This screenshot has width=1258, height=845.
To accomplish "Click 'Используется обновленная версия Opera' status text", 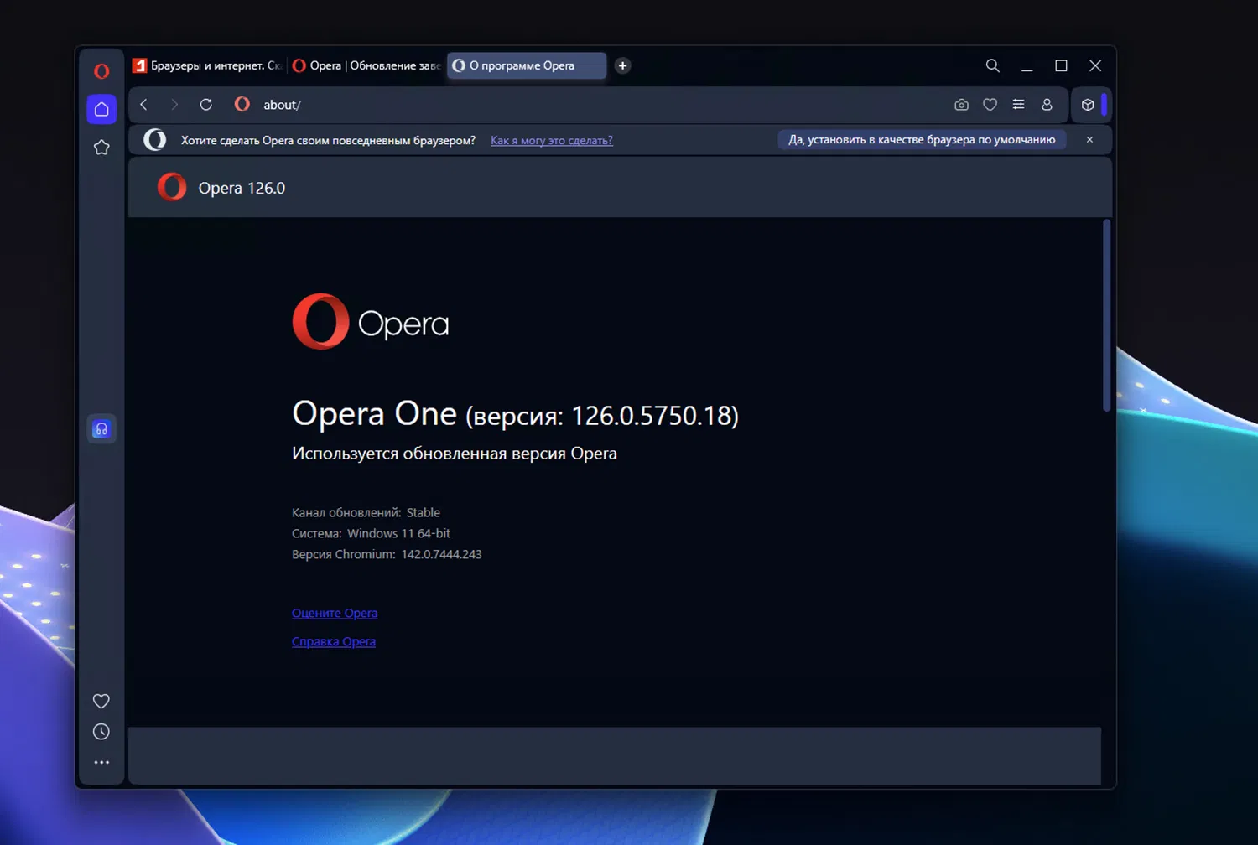I will (455, 454).
